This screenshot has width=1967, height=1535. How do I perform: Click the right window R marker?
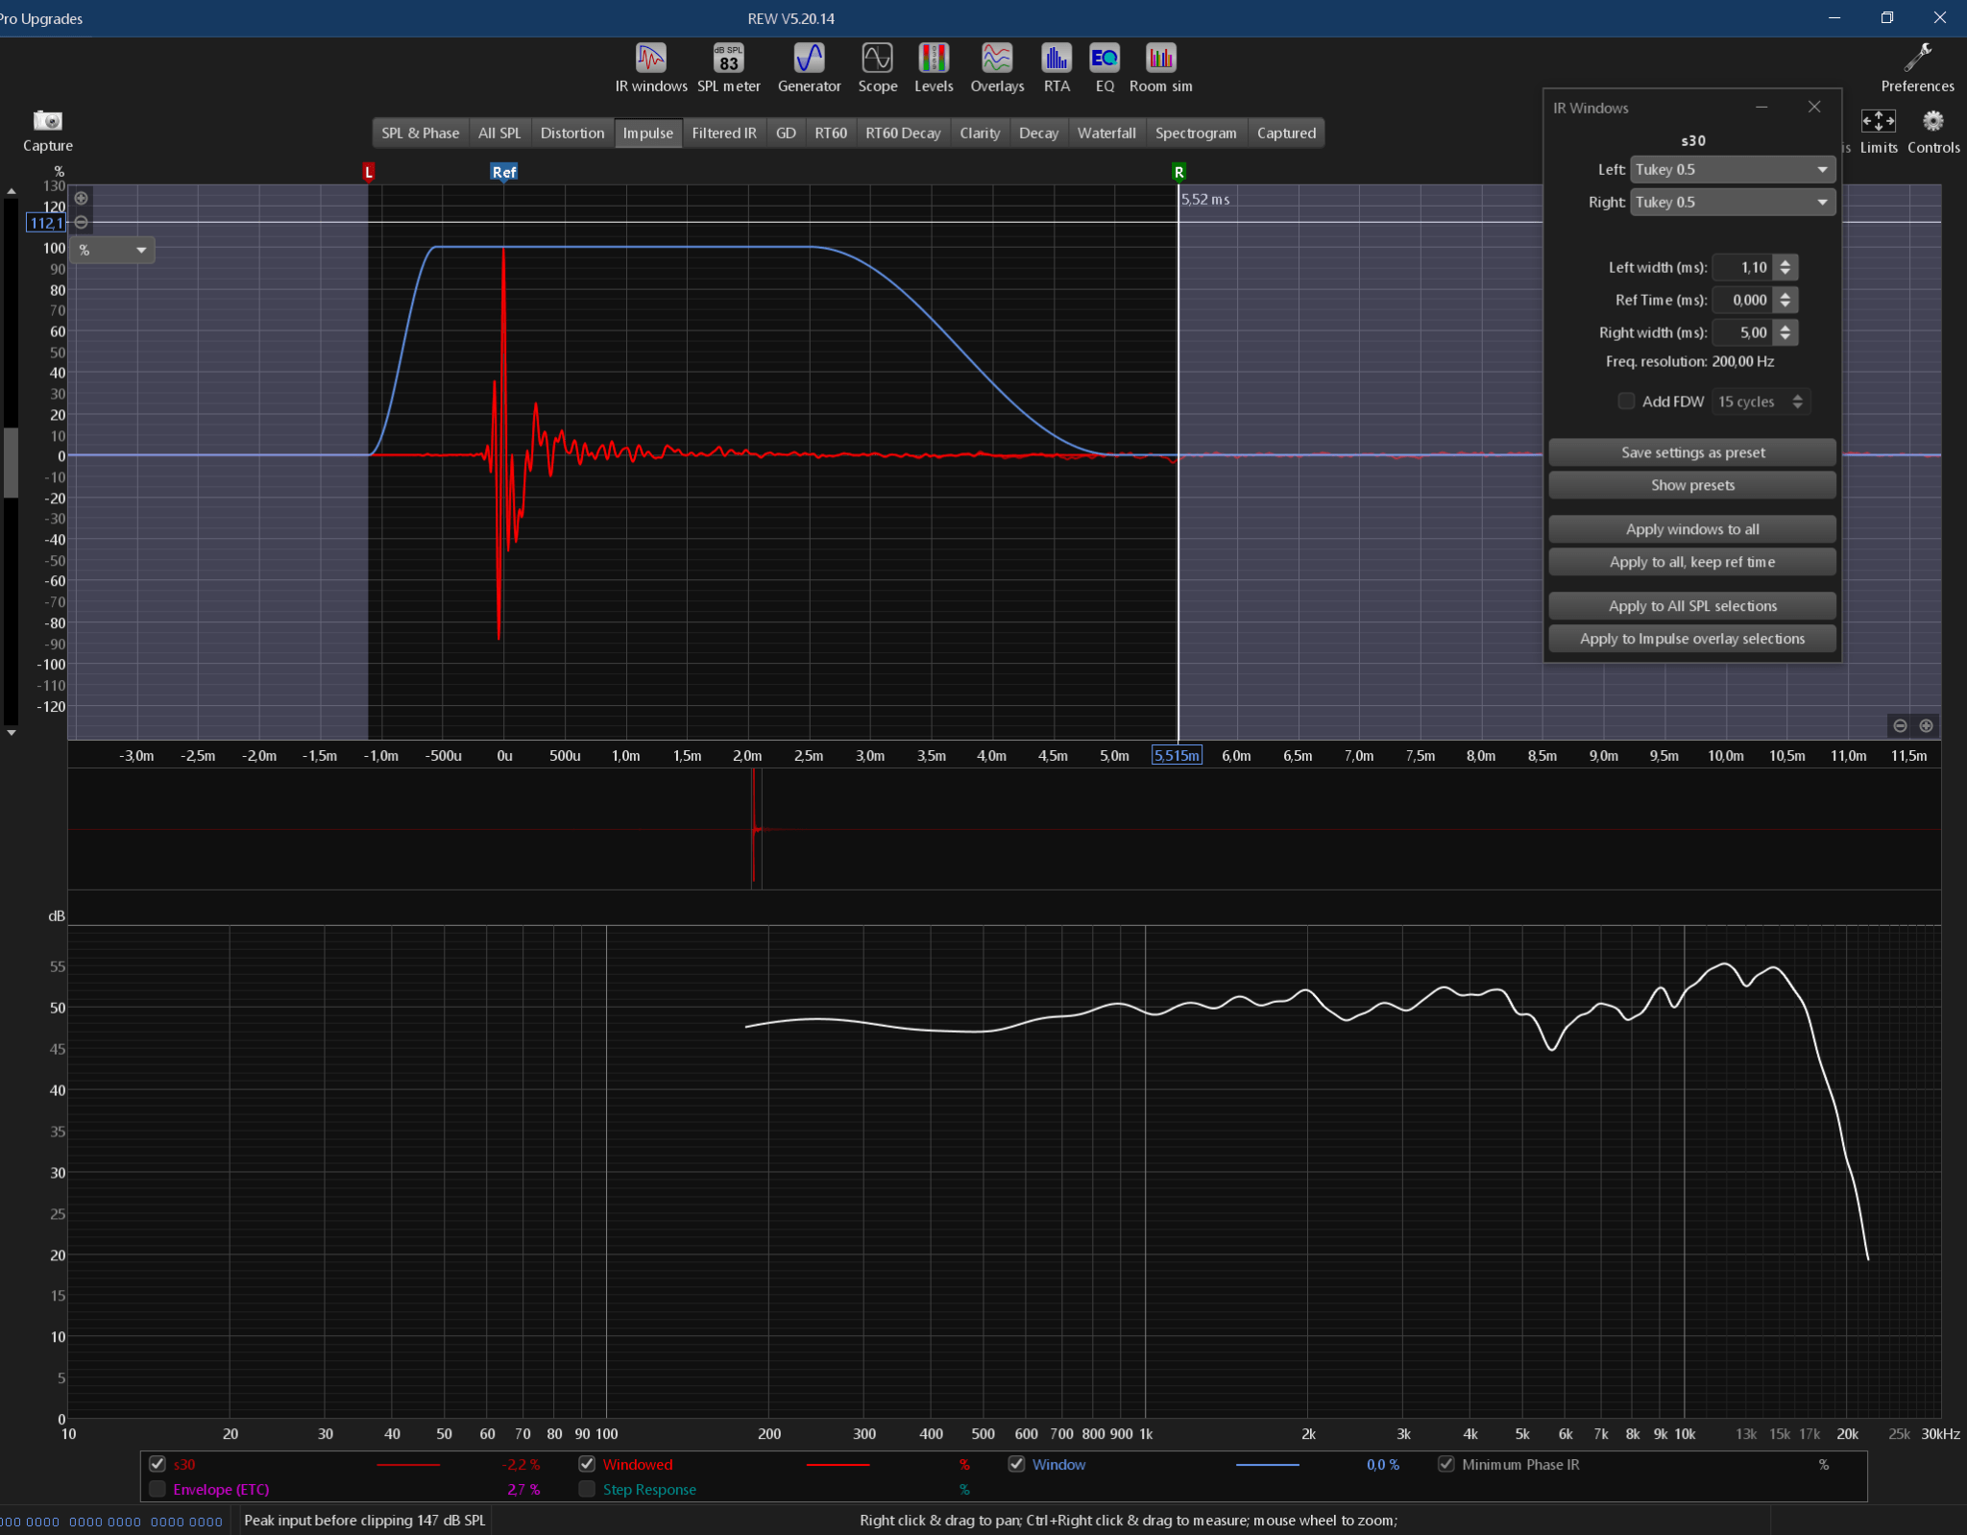(x=1178, y=172)
